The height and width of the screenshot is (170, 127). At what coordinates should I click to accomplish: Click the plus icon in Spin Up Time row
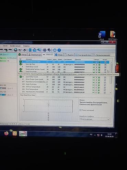click(99, 64)
